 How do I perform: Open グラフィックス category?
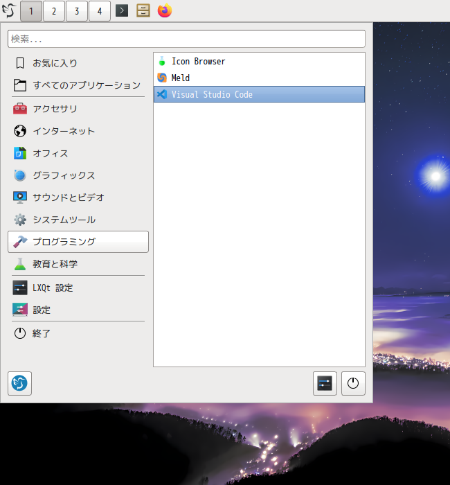(78, 175)
